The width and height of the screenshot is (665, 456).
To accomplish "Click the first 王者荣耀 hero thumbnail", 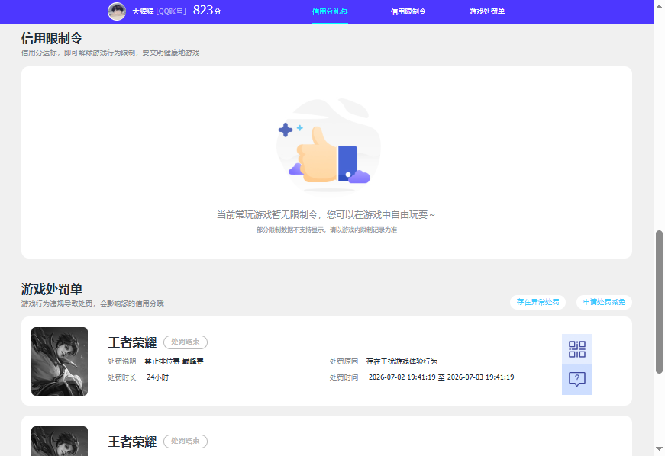I will coord(60,361).
